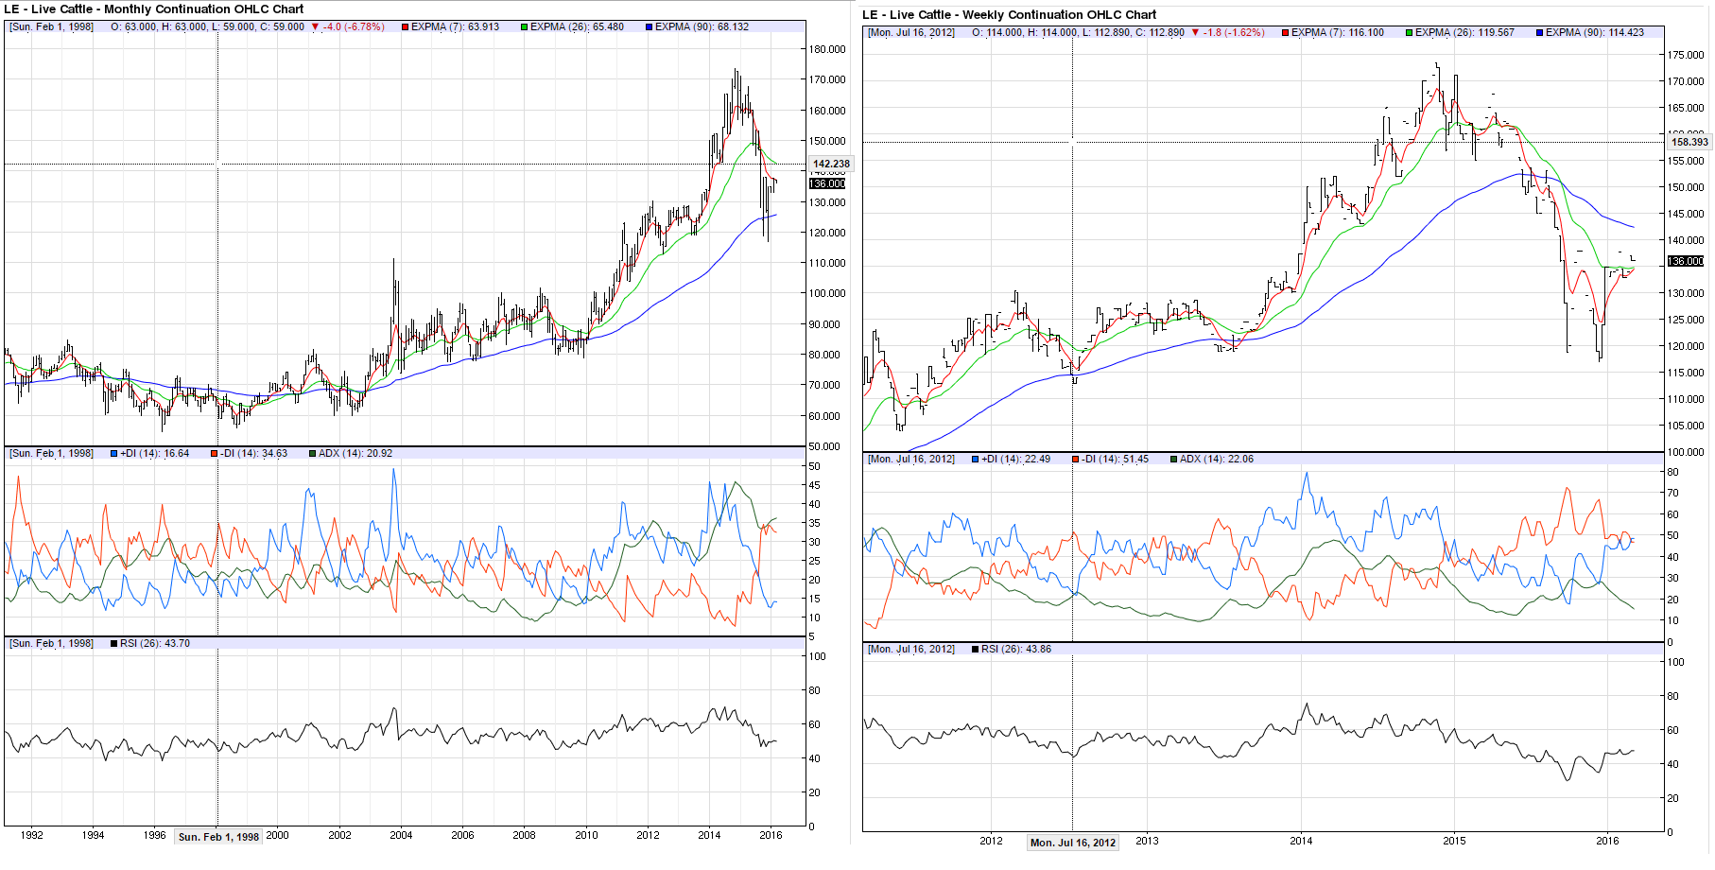Click the 'O: 63.000' open value
Image resolution: width=1715 pixels, height=870 pixels.
[x=134, y=27]
